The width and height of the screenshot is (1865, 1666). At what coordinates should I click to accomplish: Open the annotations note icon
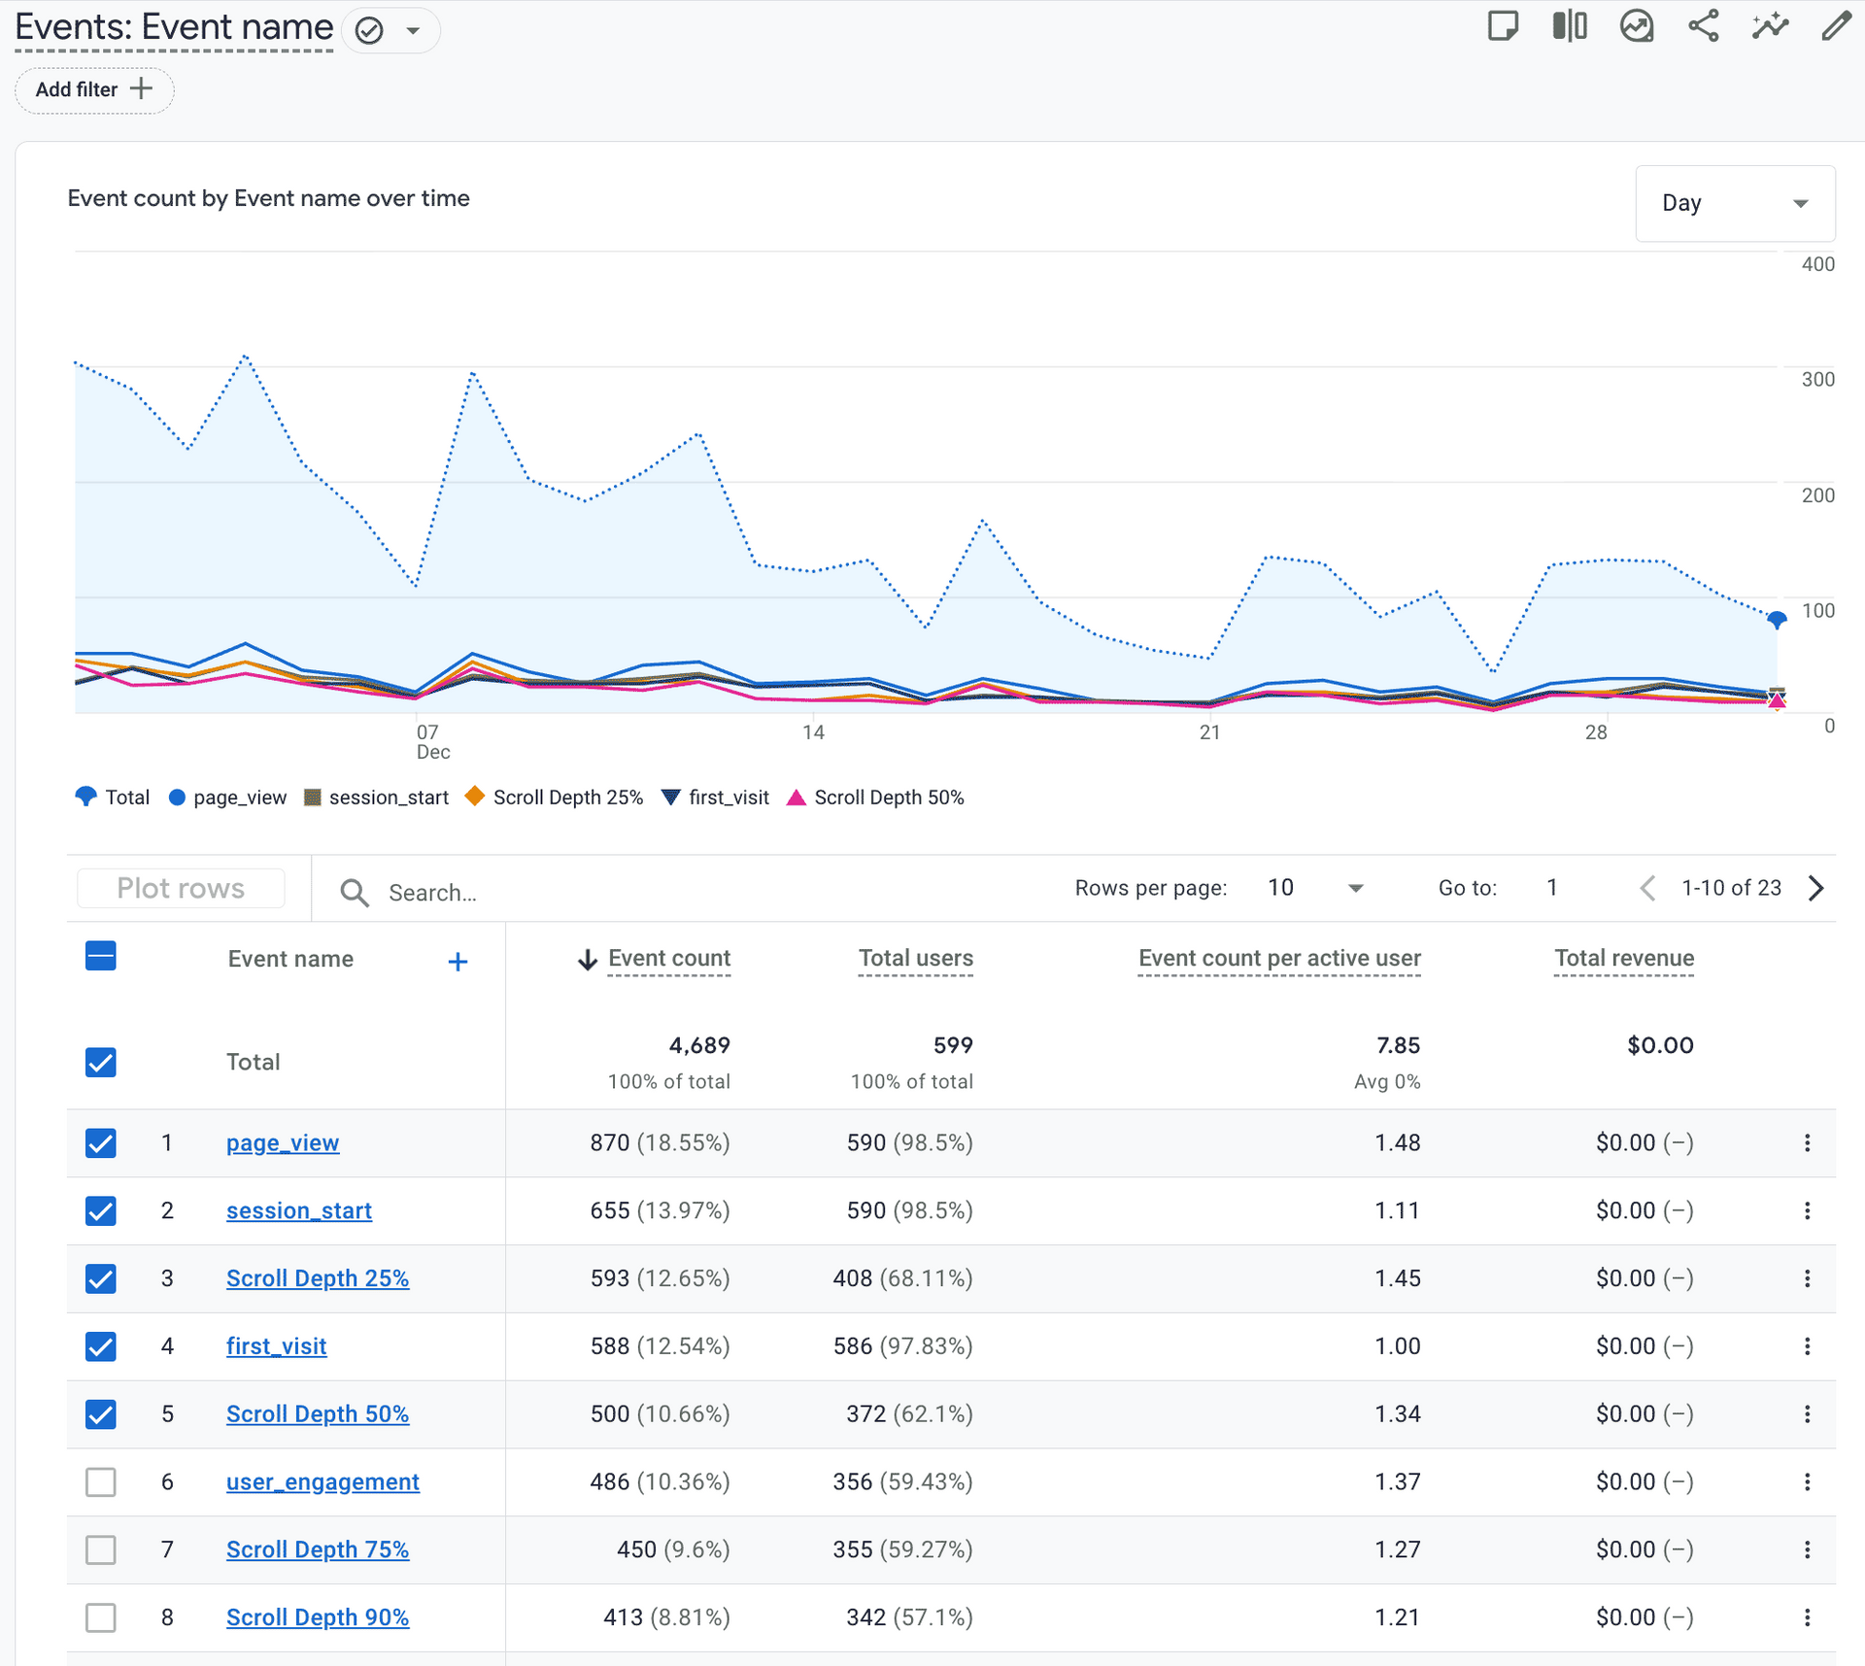(1502, 26)
